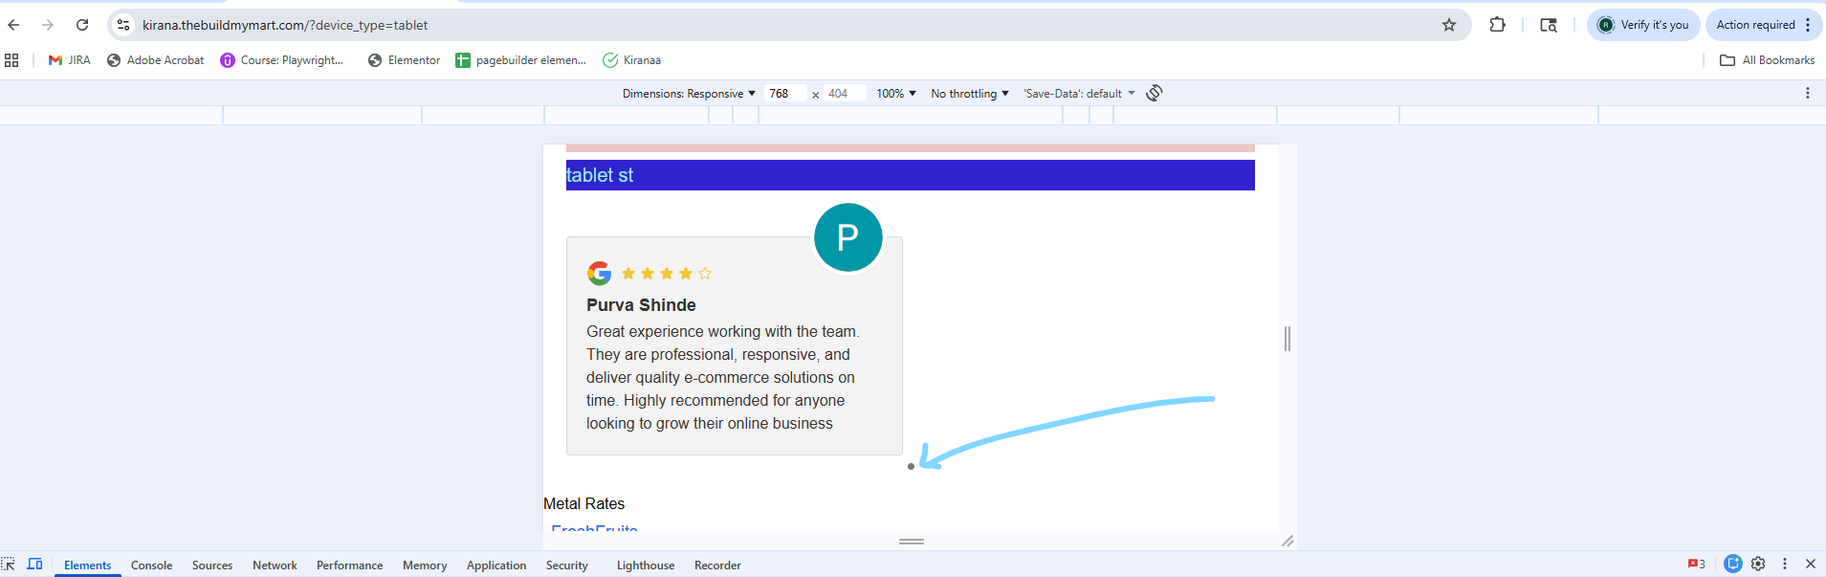The width and height of the screenshot is (1826, 577).
Task: Bookmark this page with the star icon
Action: coord(1449,25)
